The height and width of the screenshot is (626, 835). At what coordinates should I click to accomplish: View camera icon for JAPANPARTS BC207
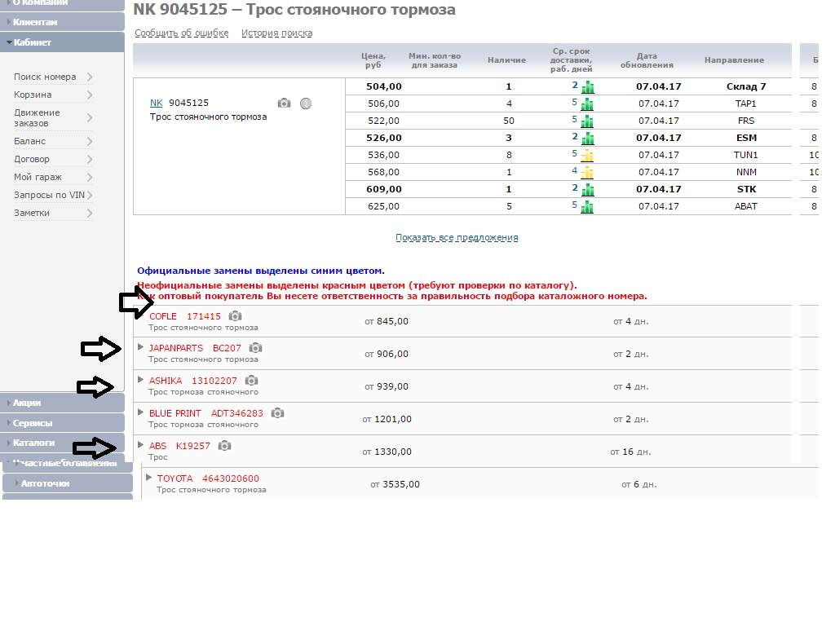255,348
